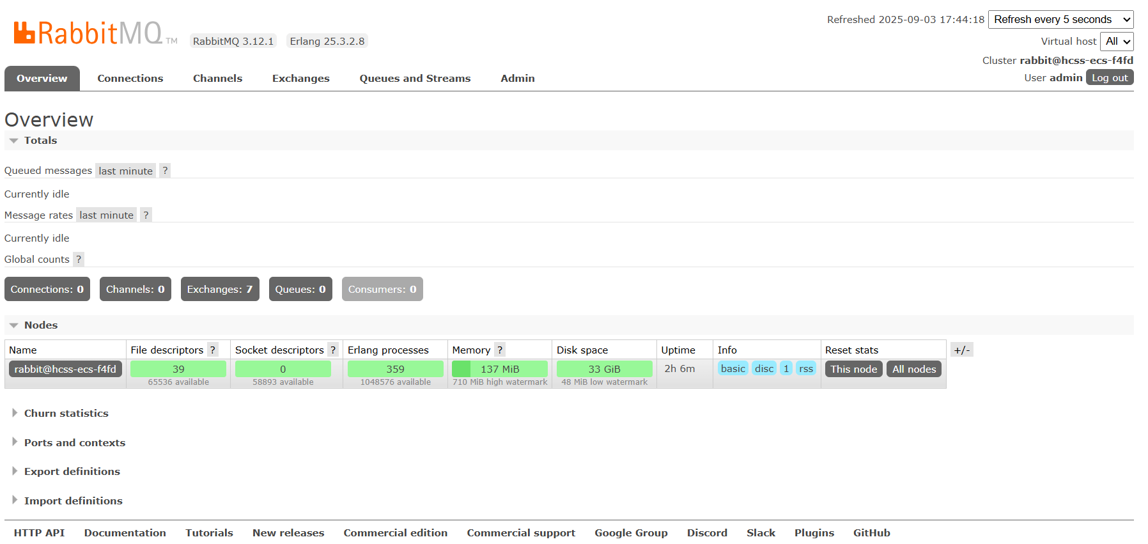Click the Log out button
The width and height of the screenshot is (1148, 544).
click(1110, 77)
